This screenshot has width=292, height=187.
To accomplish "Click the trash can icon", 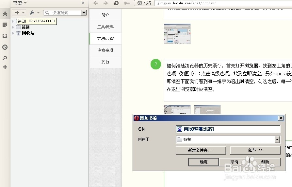I will coord(18,33).
